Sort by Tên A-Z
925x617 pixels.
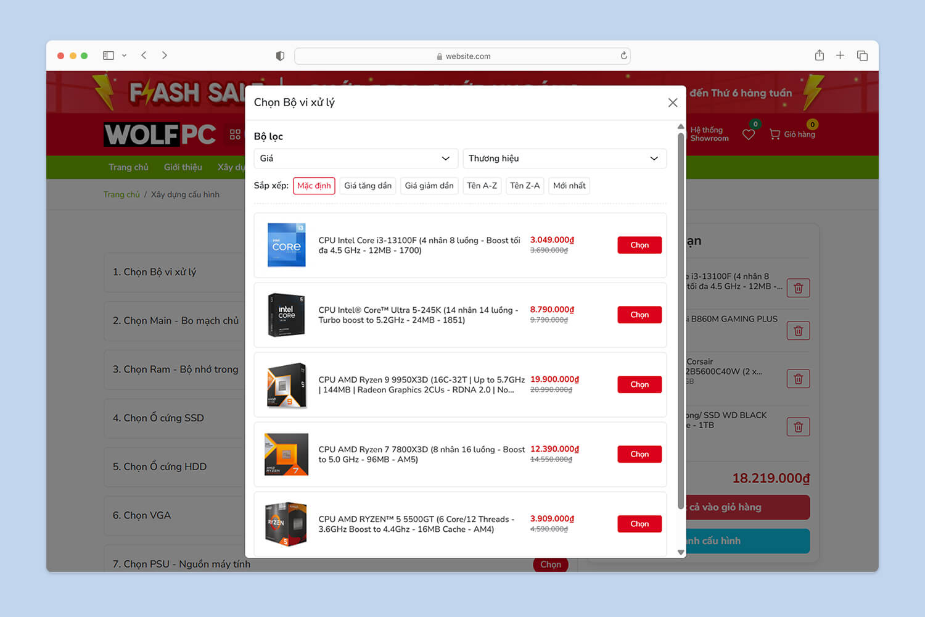[x=482, y=186]
